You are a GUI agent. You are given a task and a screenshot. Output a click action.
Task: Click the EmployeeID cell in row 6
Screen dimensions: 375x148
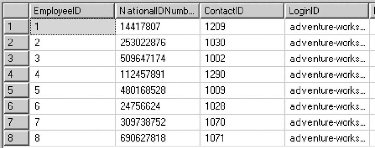point(72,106)
